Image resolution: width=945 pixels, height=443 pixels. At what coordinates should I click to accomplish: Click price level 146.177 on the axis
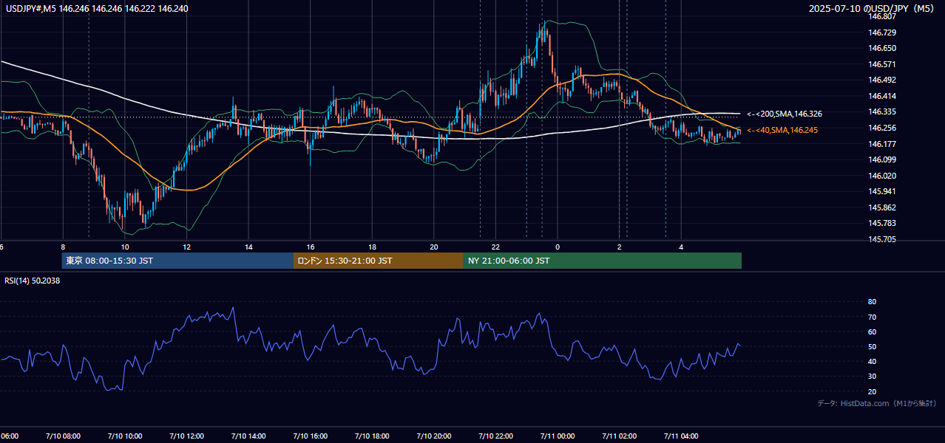point(881,144)
